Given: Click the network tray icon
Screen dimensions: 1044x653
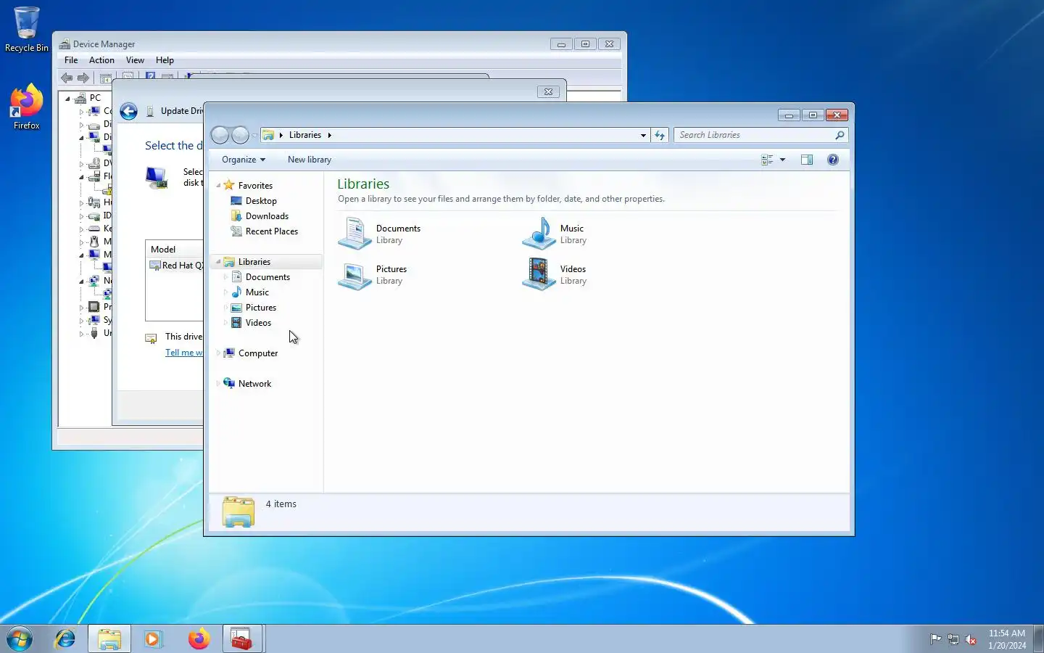Looking at the screenshot, I should pos(953,639).
